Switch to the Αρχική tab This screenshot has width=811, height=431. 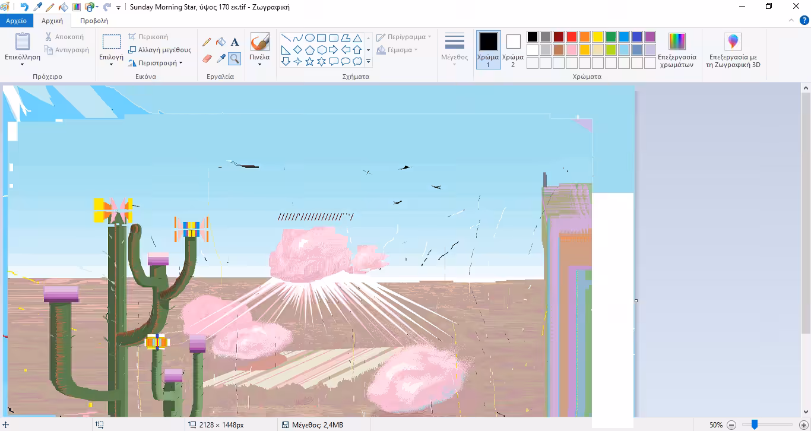(x=52, y=21)
